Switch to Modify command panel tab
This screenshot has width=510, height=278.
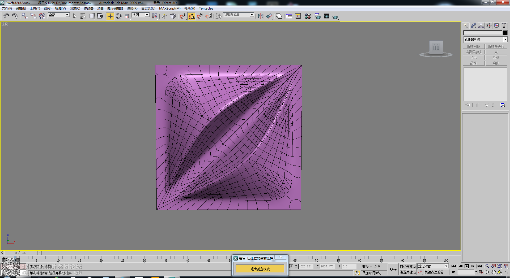[473, 25]
